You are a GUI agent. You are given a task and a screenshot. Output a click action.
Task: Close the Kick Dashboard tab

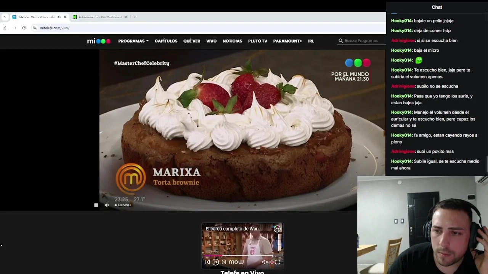(125, 17)
